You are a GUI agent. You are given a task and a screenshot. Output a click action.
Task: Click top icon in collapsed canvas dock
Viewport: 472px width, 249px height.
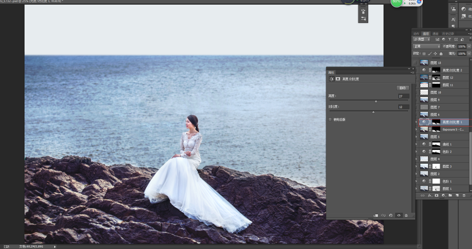pos(363,11)
